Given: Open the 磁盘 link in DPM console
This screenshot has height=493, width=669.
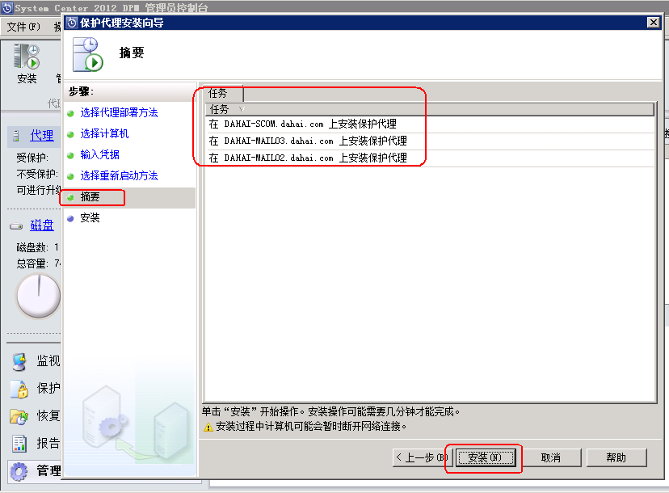Looking at the screenshot, I should [x=42, y=225].
